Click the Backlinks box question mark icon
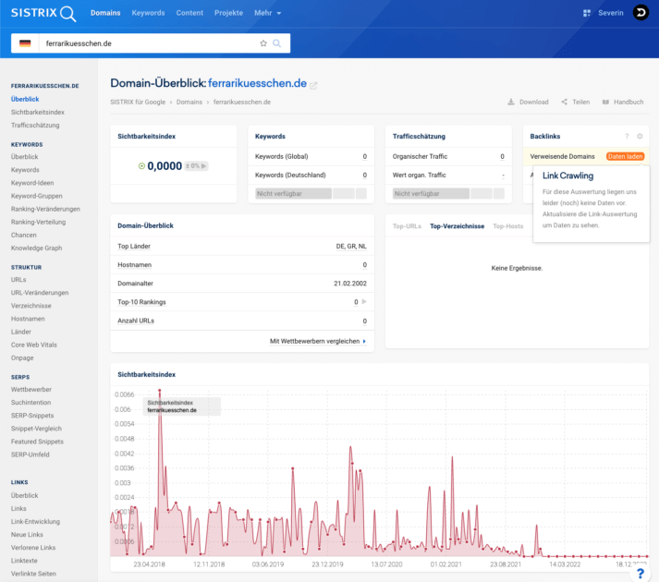 627,136
